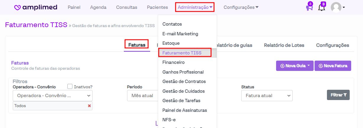Expand the Operadora - Convênio select
363x128 pixels.
pyautogui.click(x=53, y=96)
